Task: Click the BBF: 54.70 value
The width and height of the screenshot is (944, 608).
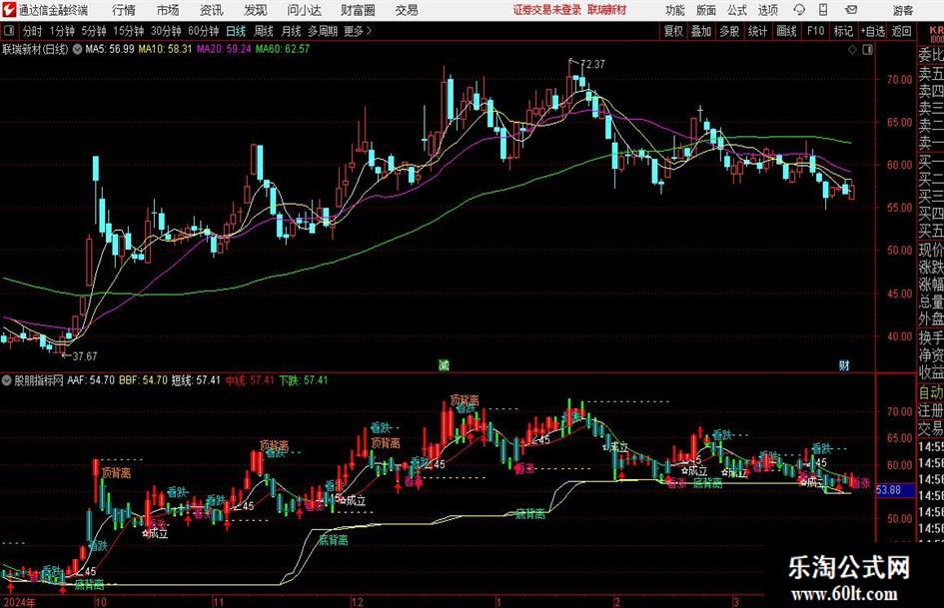Action: tap(143, 380)
